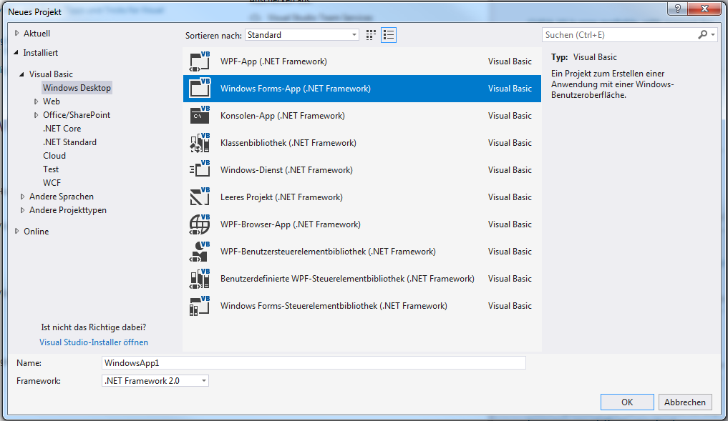The image size is (728, 421).
Task: Open the Visual Studio-Installer link
Action: point(94,342)
